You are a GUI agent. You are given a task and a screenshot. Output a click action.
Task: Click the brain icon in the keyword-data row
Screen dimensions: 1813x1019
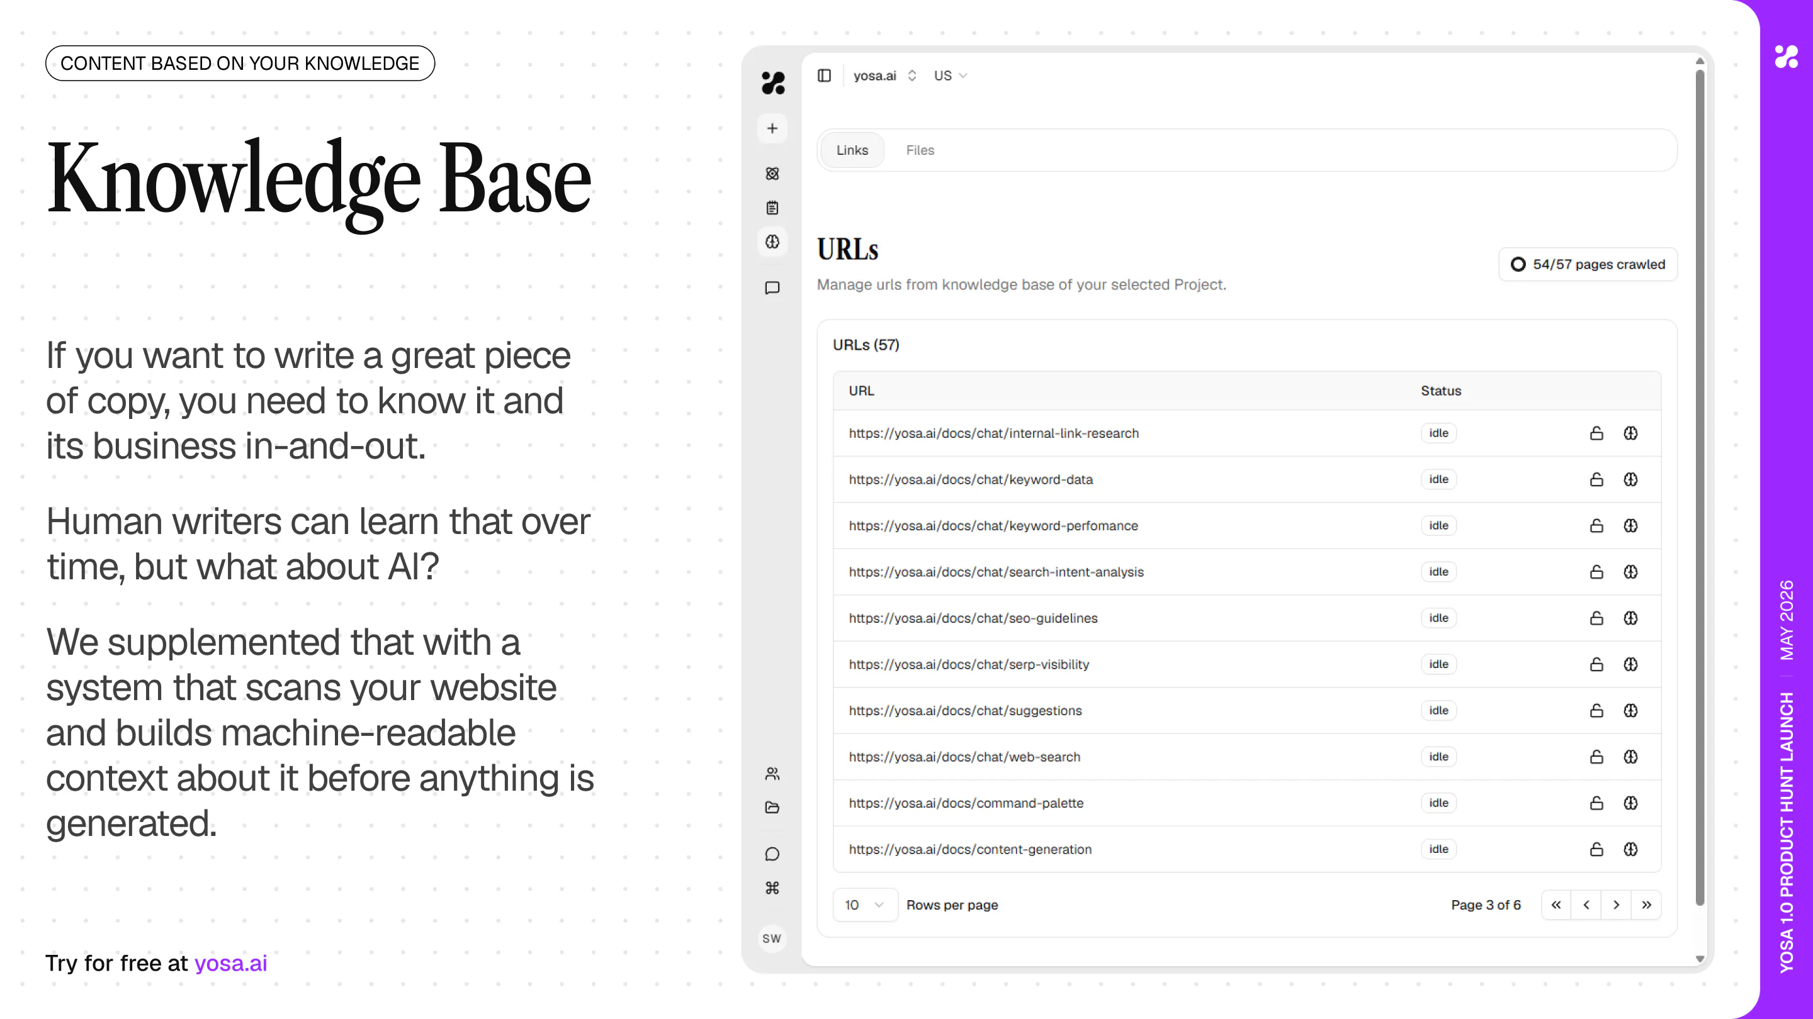tap(1630, 479)
